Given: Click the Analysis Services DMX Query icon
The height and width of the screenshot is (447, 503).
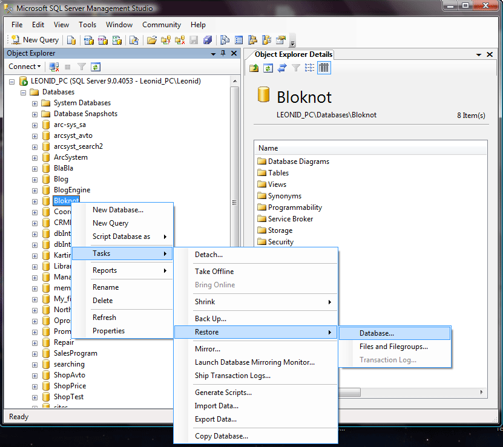Looking at the screenshot, I should click(103, 40).
